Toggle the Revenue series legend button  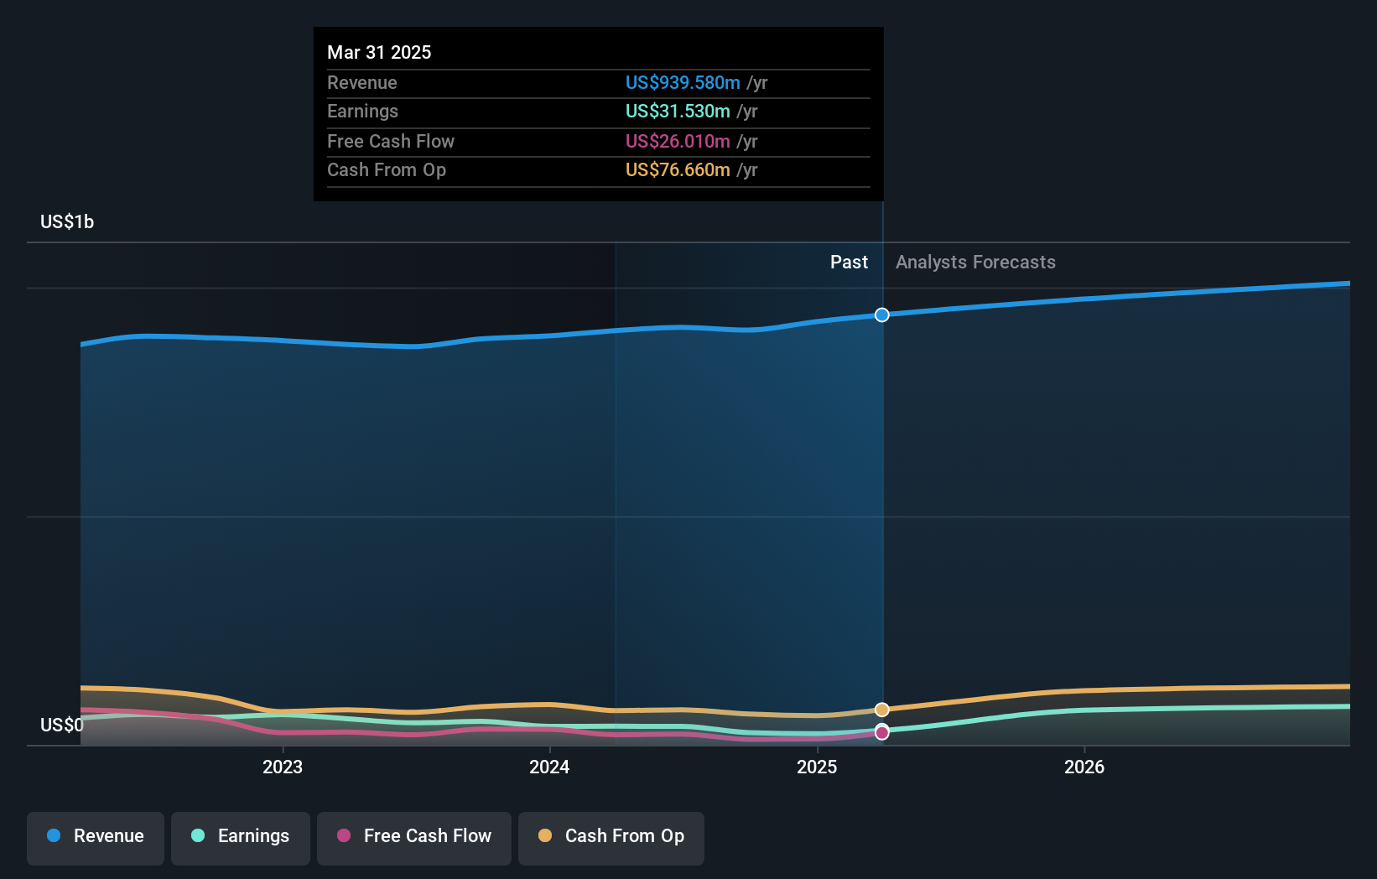coord(96,838)
